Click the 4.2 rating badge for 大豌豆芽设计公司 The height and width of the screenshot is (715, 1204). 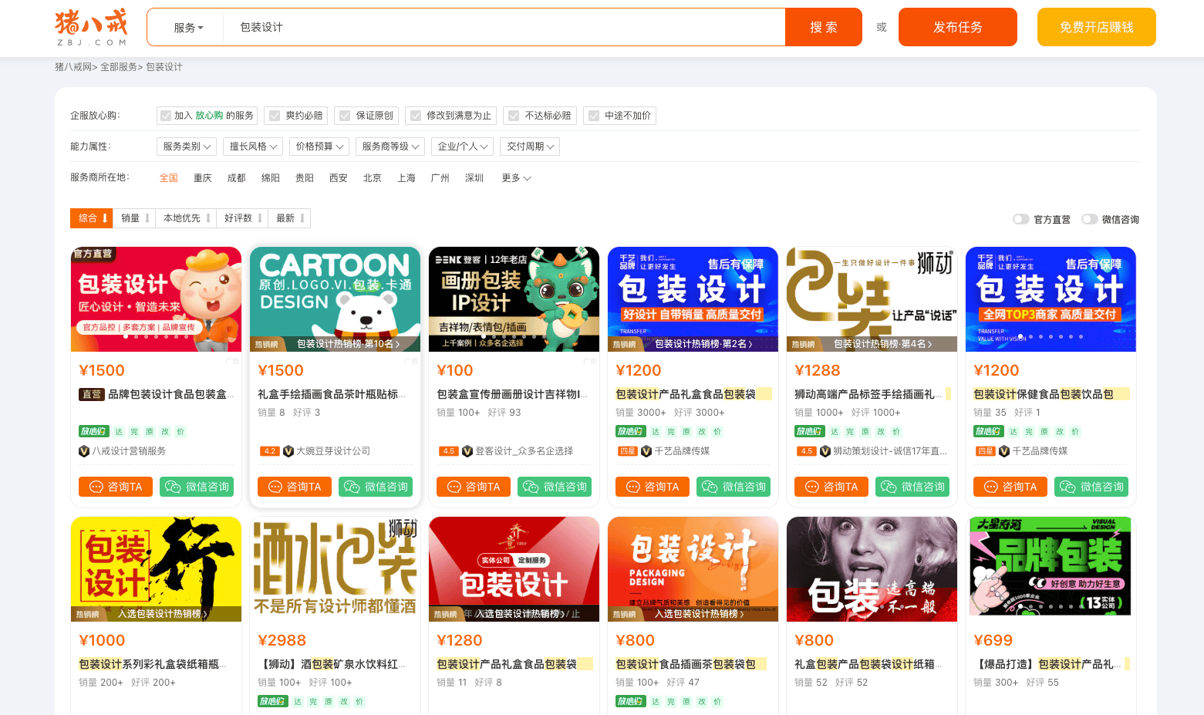[269, 451]
